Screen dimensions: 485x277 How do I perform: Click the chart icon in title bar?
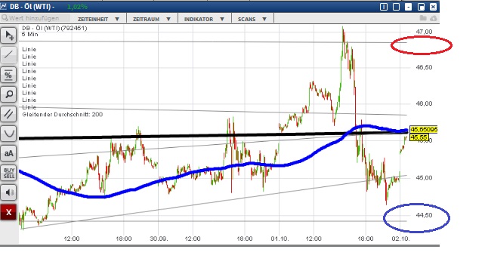tap(4, 6)
